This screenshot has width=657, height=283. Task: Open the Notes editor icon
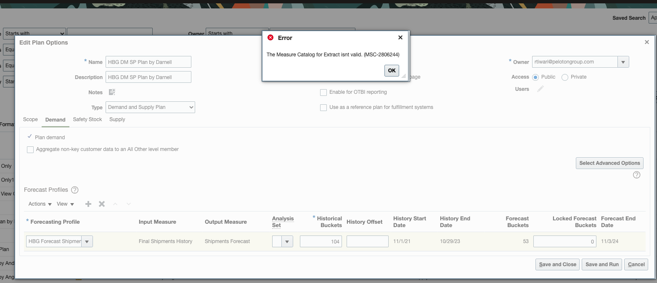tap(111, 92)
